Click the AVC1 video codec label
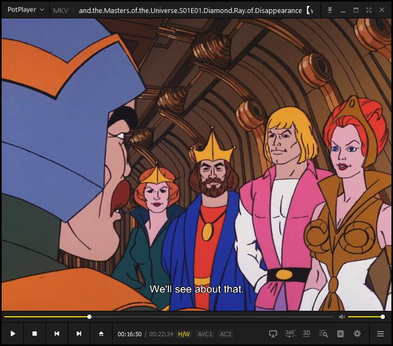 pyautogui.click(x=205, y=334)
